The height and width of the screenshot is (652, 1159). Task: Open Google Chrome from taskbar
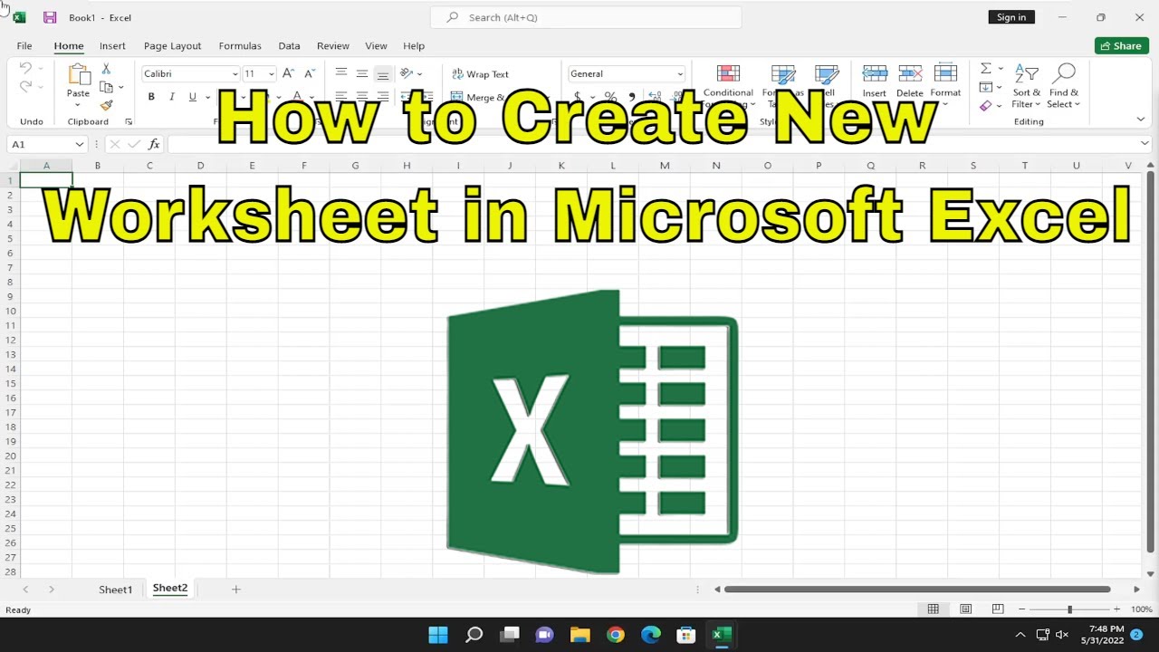pyautogui.click(x=616, y=635)
